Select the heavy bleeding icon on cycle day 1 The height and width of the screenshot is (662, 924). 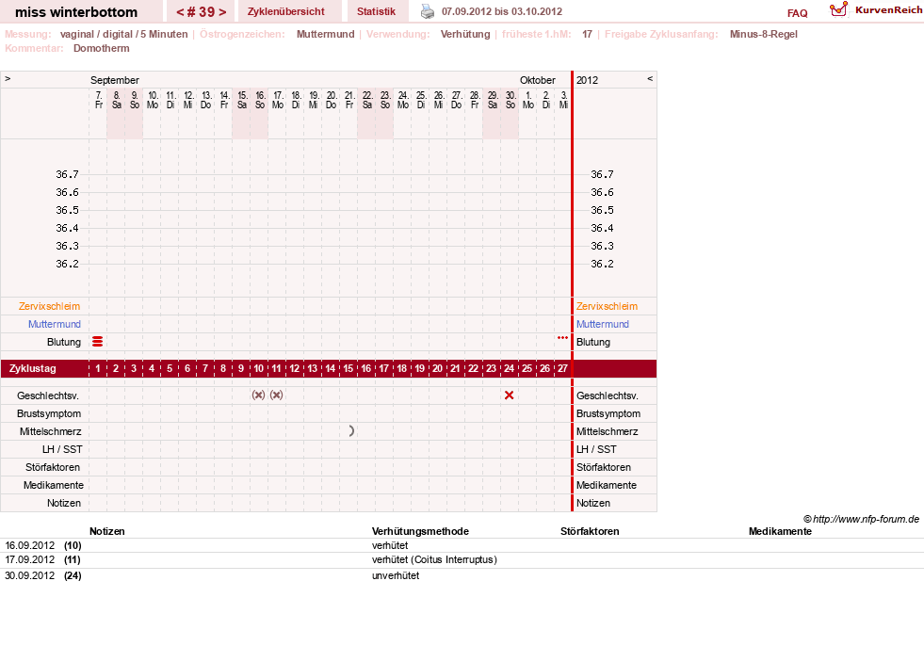[x=98, y=342]
